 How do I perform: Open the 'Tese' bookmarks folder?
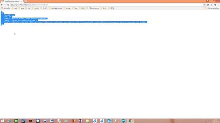coord(75,8)
